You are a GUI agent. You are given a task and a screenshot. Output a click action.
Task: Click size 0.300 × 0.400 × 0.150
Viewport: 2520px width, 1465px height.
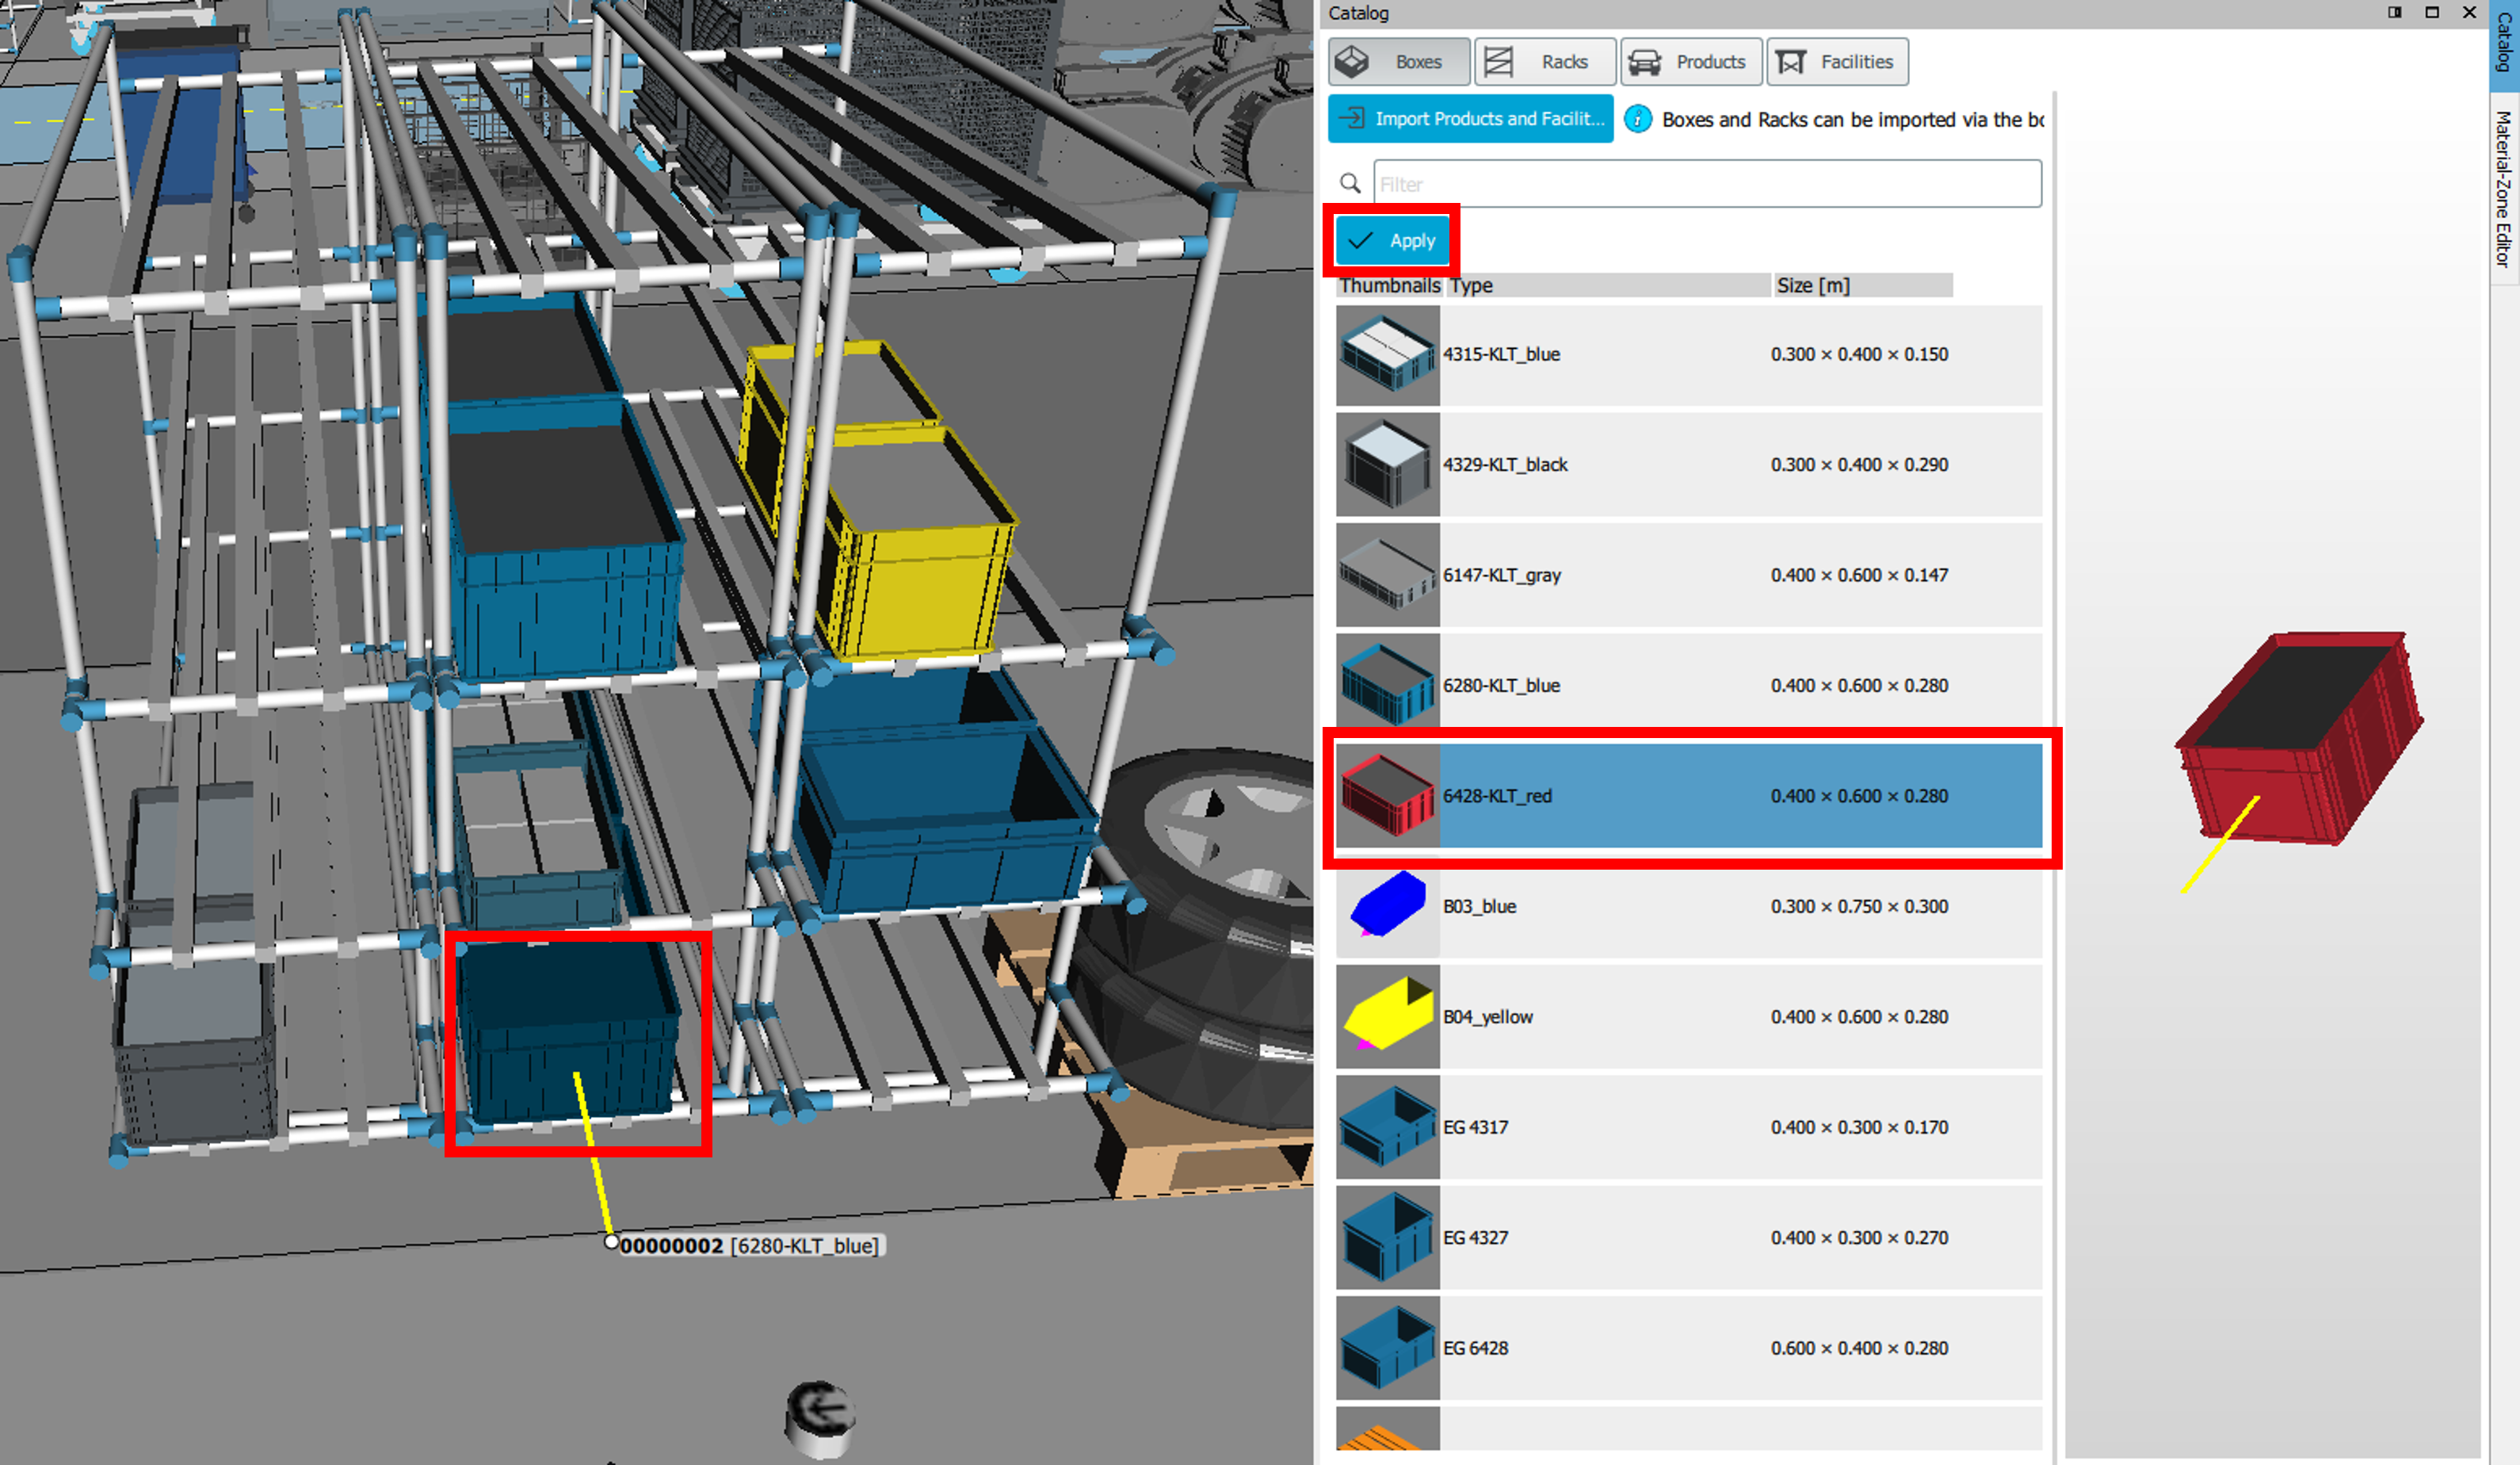(x=1859, y=354)
